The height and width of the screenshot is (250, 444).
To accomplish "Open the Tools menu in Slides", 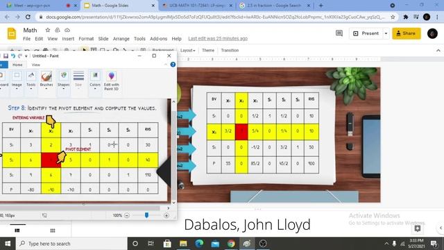I will [139, 39].
